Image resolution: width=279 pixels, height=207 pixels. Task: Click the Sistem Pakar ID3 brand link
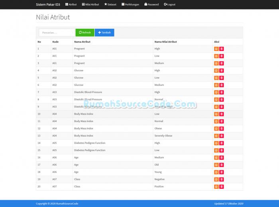[48, 4]
